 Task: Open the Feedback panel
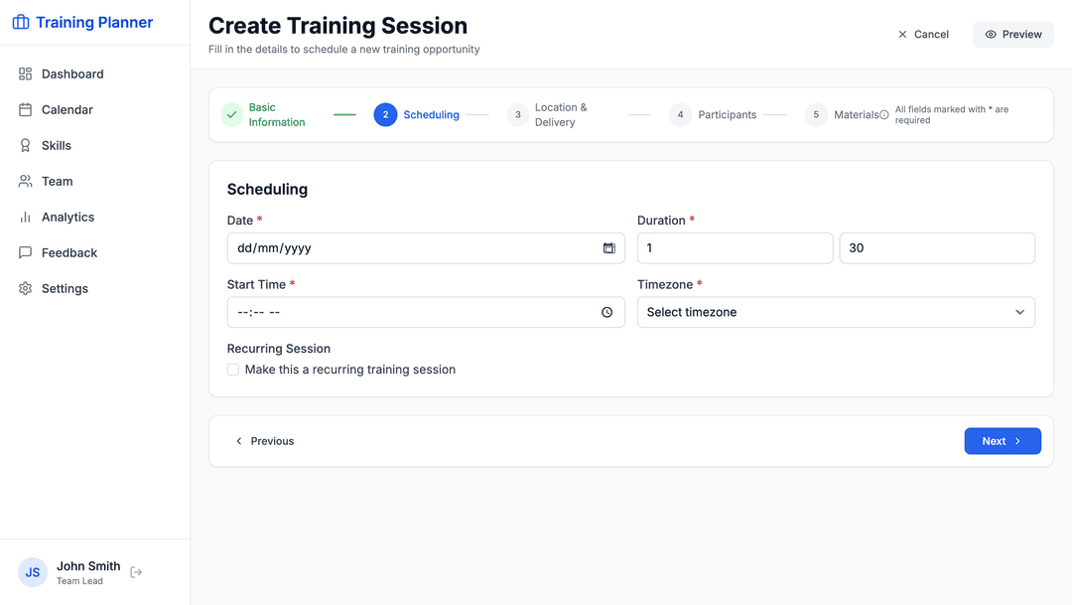coord(25,252)
